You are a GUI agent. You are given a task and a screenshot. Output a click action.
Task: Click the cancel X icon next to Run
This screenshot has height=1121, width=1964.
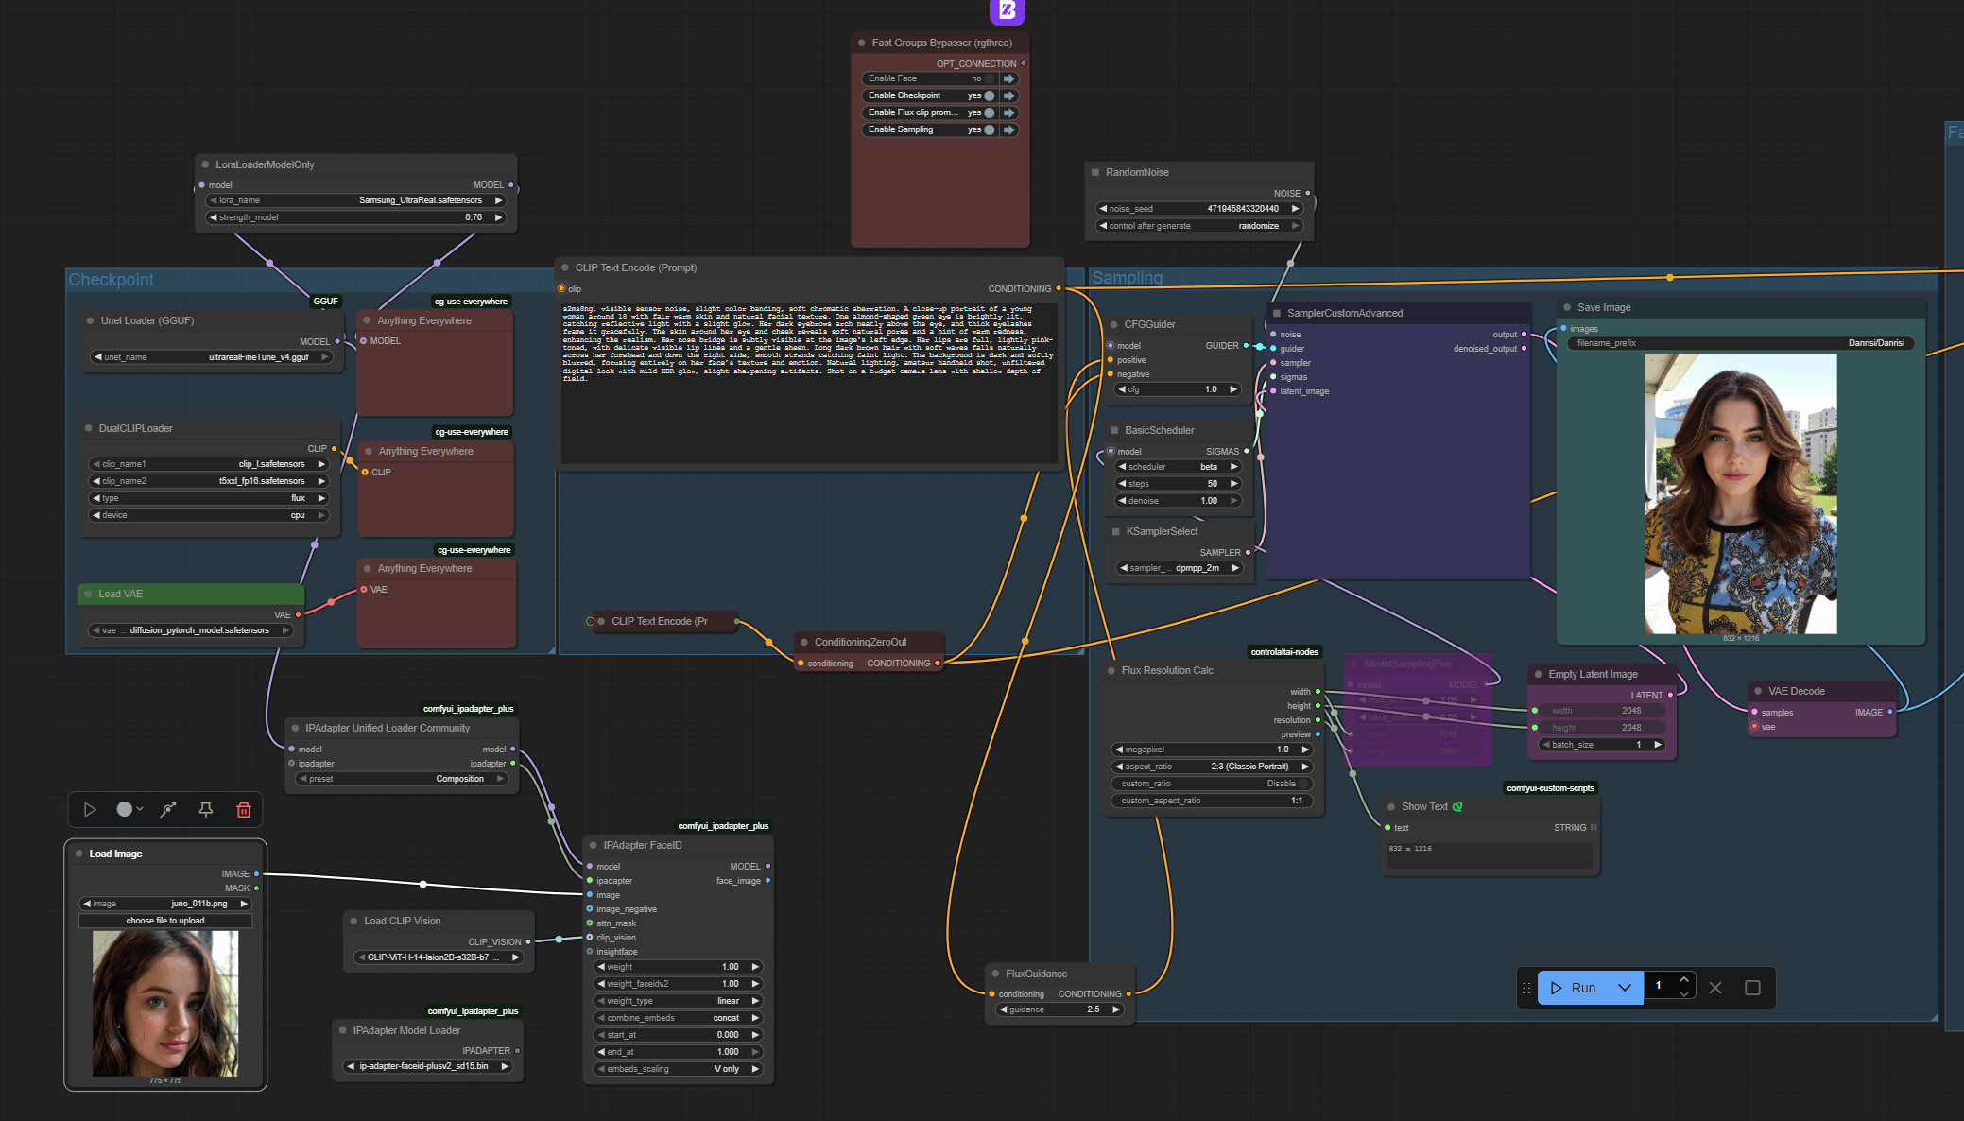pyautogui.click(x=1715, y=988)
